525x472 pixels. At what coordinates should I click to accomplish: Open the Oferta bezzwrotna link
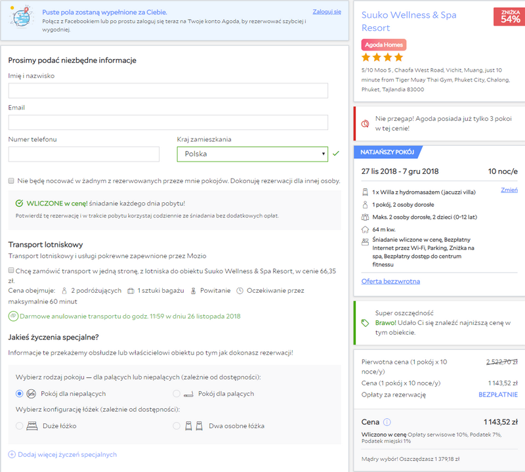(x=390, y=282)
